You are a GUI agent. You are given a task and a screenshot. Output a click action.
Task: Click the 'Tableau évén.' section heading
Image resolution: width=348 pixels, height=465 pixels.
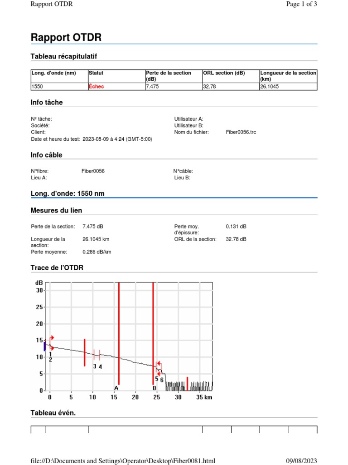tap(53, 413)
